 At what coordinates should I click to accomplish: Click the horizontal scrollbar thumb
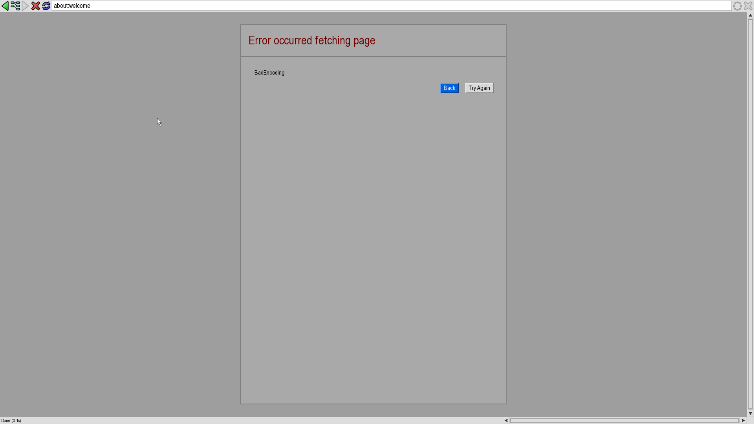click(624, 420)
